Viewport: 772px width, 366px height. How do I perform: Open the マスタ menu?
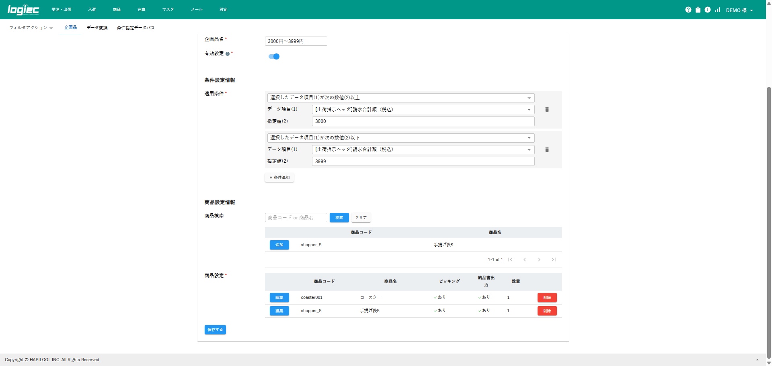click(x=168, y=10)
